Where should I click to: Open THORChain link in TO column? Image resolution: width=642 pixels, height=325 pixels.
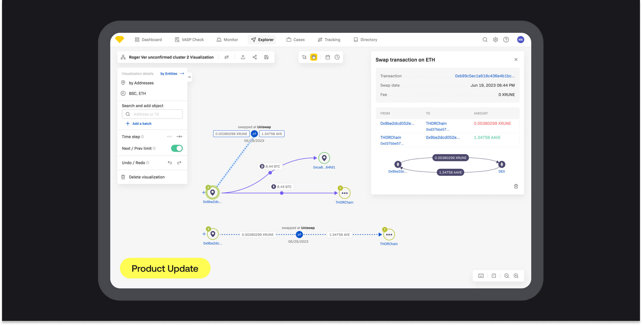click(436, 124)
